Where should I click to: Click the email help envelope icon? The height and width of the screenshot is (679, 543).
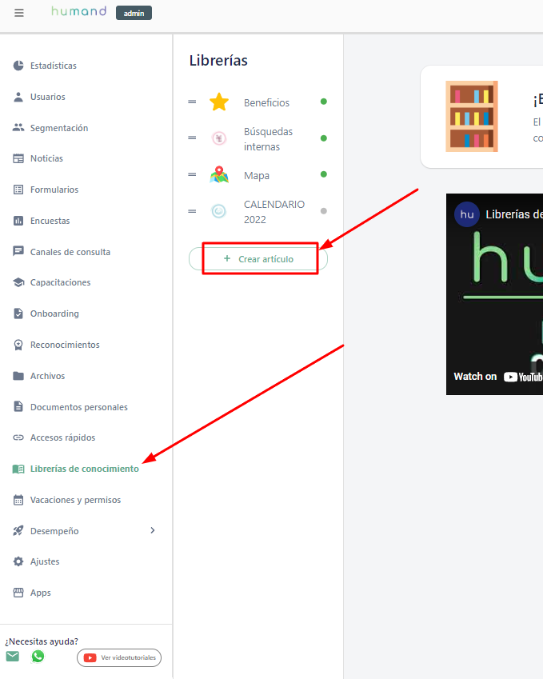(x=13, y=657)
